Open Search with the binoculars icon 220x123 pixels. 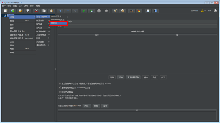click(131, 11)
